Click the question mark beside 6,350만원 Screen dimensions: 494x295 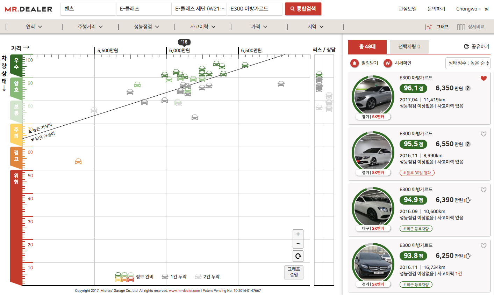(x=468, y=88)
